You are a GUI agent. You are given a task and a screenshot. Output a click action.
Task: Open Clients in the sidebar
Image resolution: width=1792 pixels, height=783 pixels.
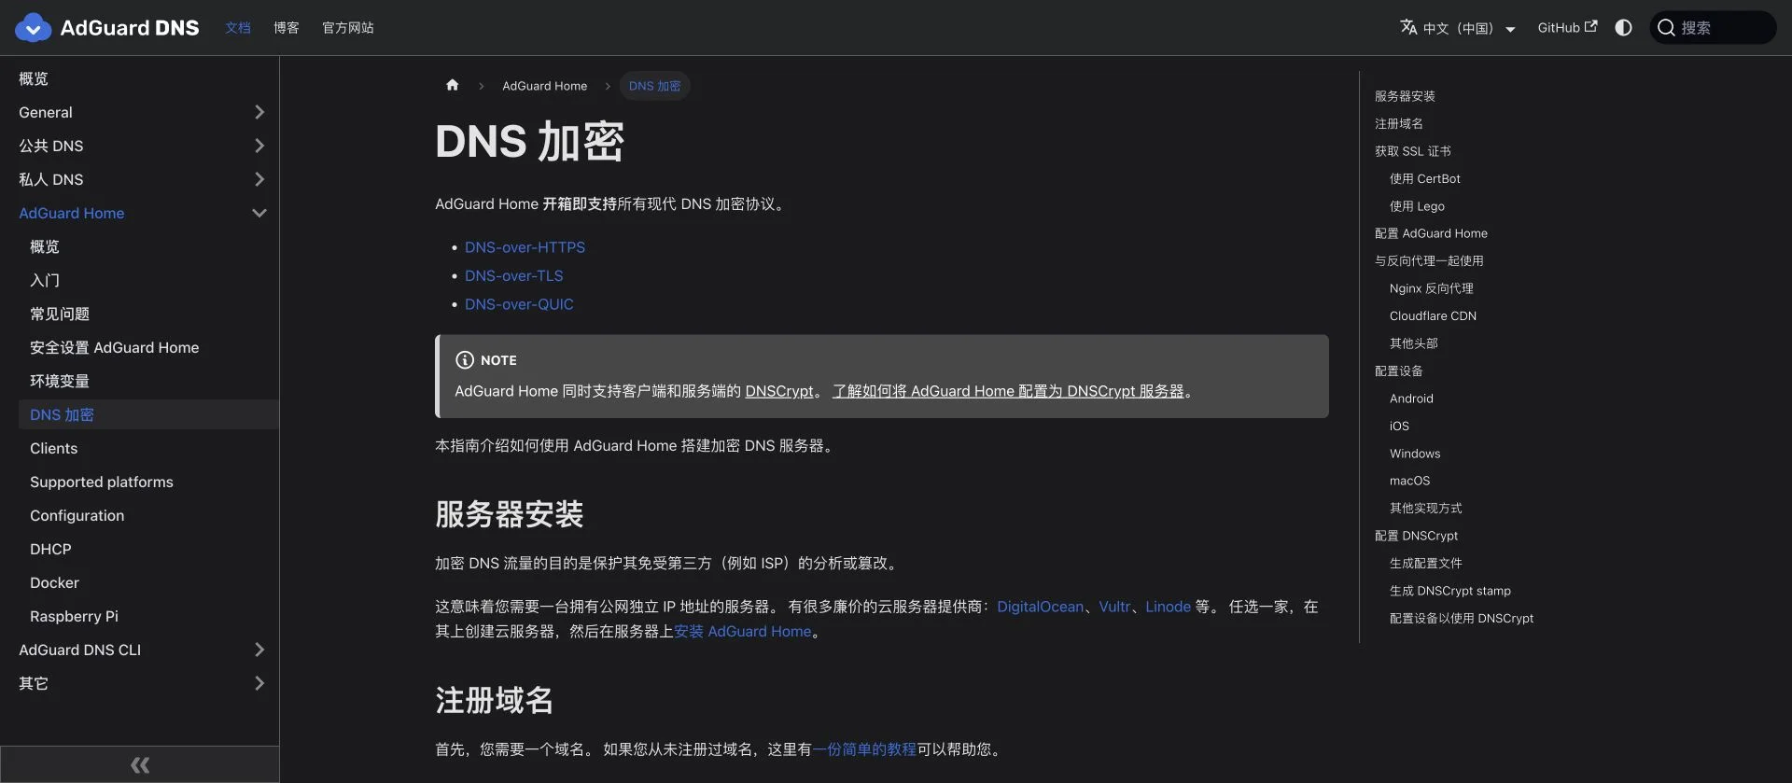54,448
